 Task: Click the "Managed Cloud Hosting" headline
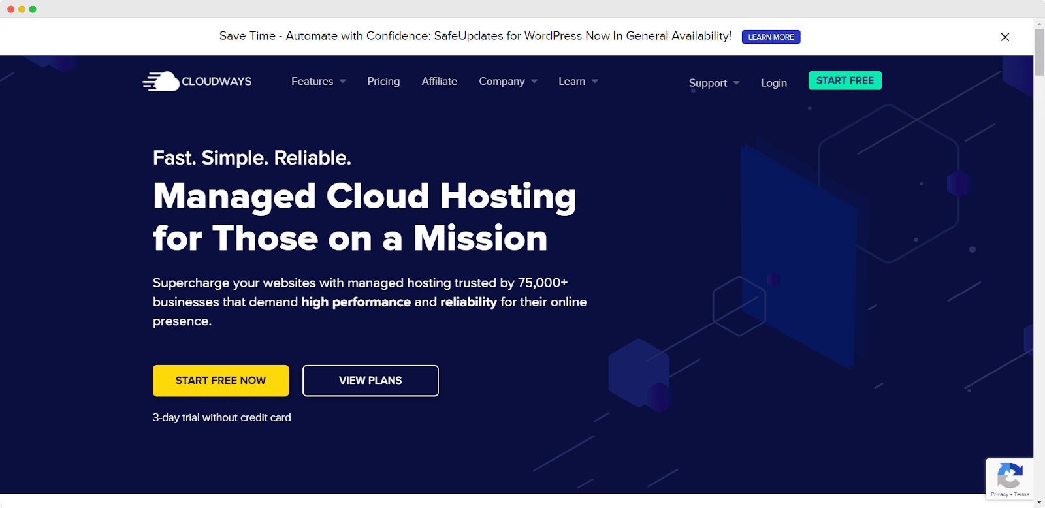click(x=364, y=197)
